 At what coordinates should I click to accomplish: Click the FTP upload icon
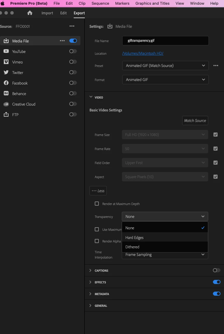click(x=6, y=114)
